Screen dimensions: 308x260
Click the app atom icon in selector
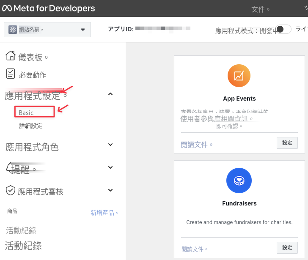pos(13,30)
